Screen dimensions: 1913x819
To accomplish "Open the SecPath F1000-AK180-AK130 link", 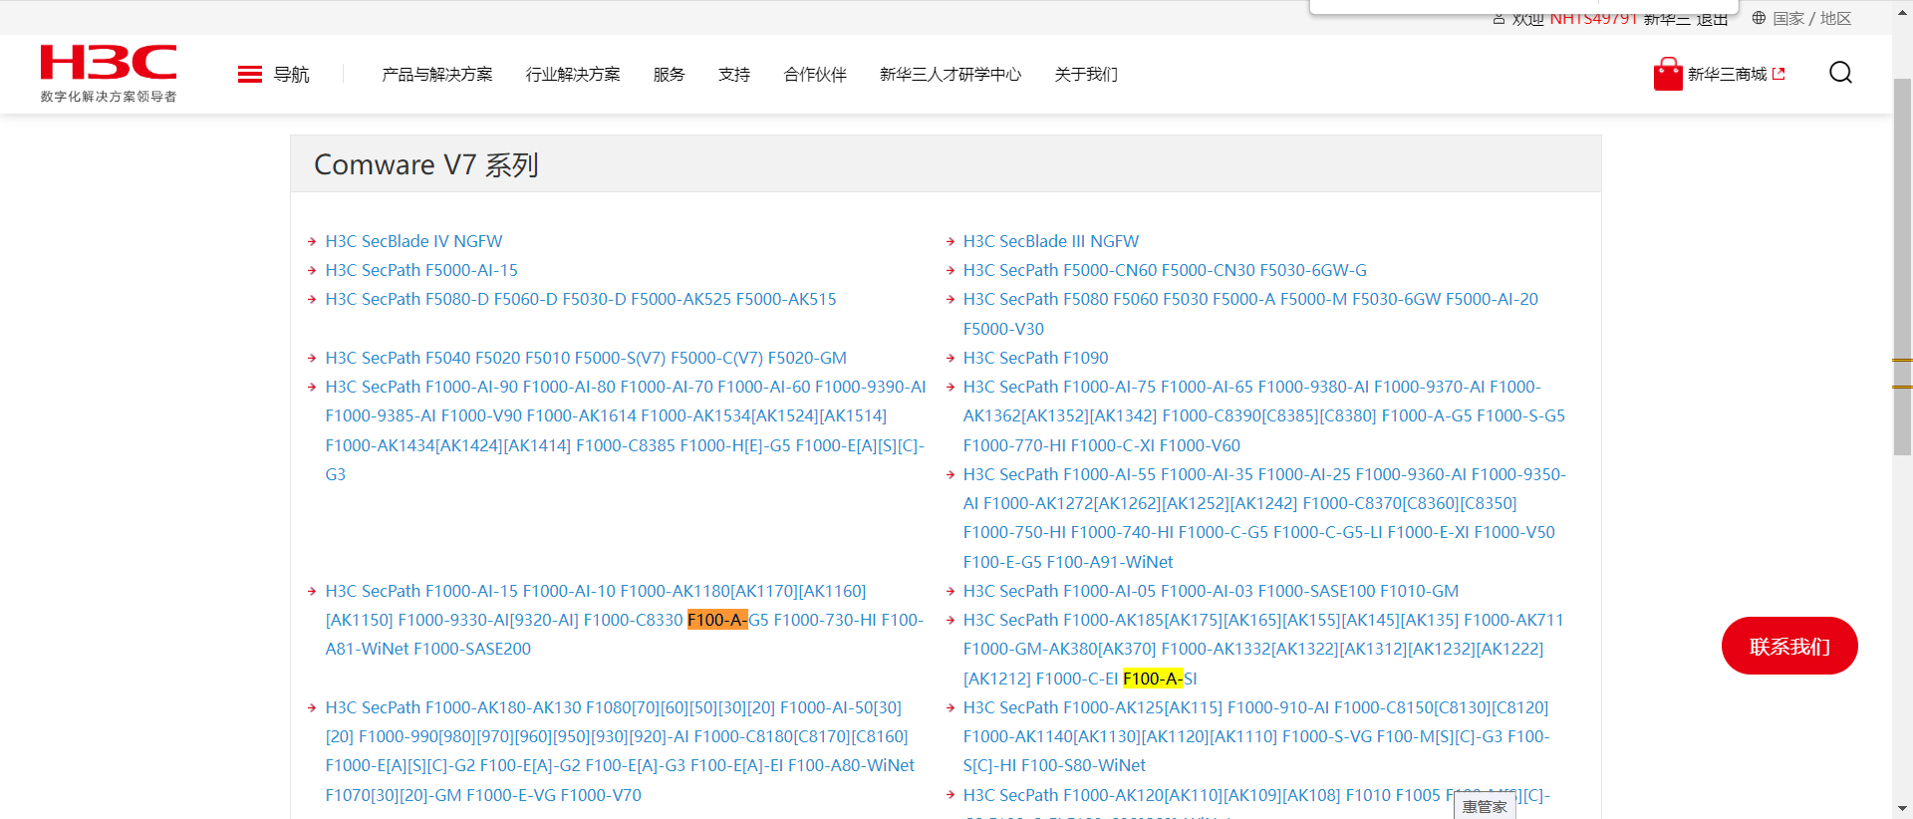I will tap(620, 751).
